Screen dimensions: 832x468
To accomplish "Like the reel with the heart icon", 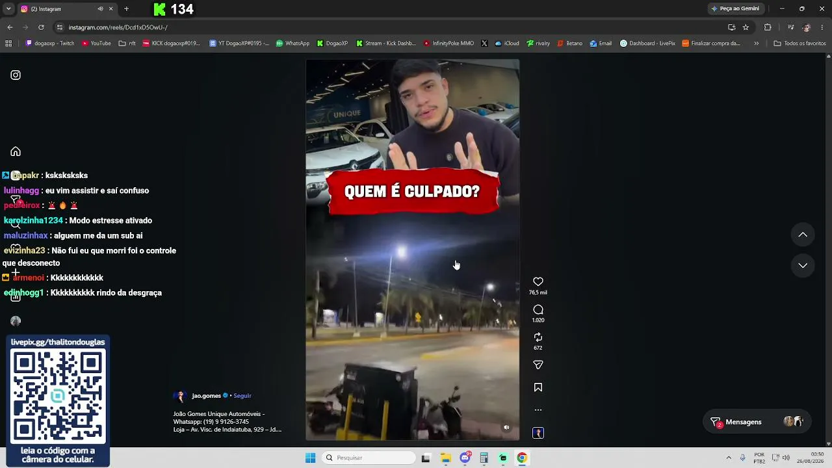I will [x=538, y=281].
